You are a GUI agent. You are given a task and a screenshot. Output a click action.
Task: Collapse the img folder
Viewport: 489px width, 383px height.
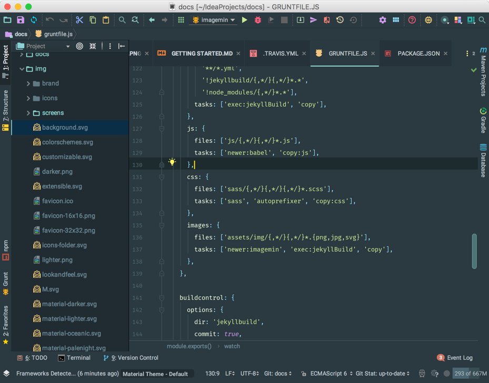22,68
